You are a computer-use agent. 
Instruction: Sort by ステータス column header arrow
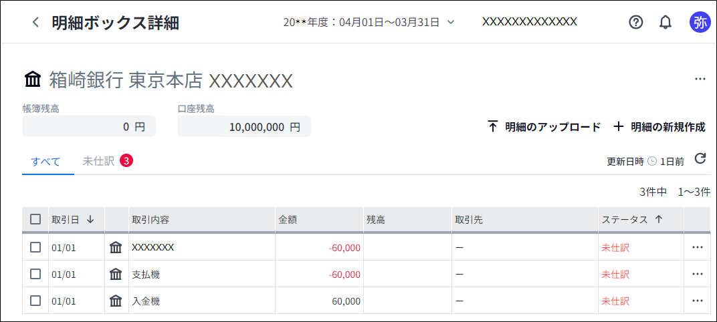pos(658,220)
